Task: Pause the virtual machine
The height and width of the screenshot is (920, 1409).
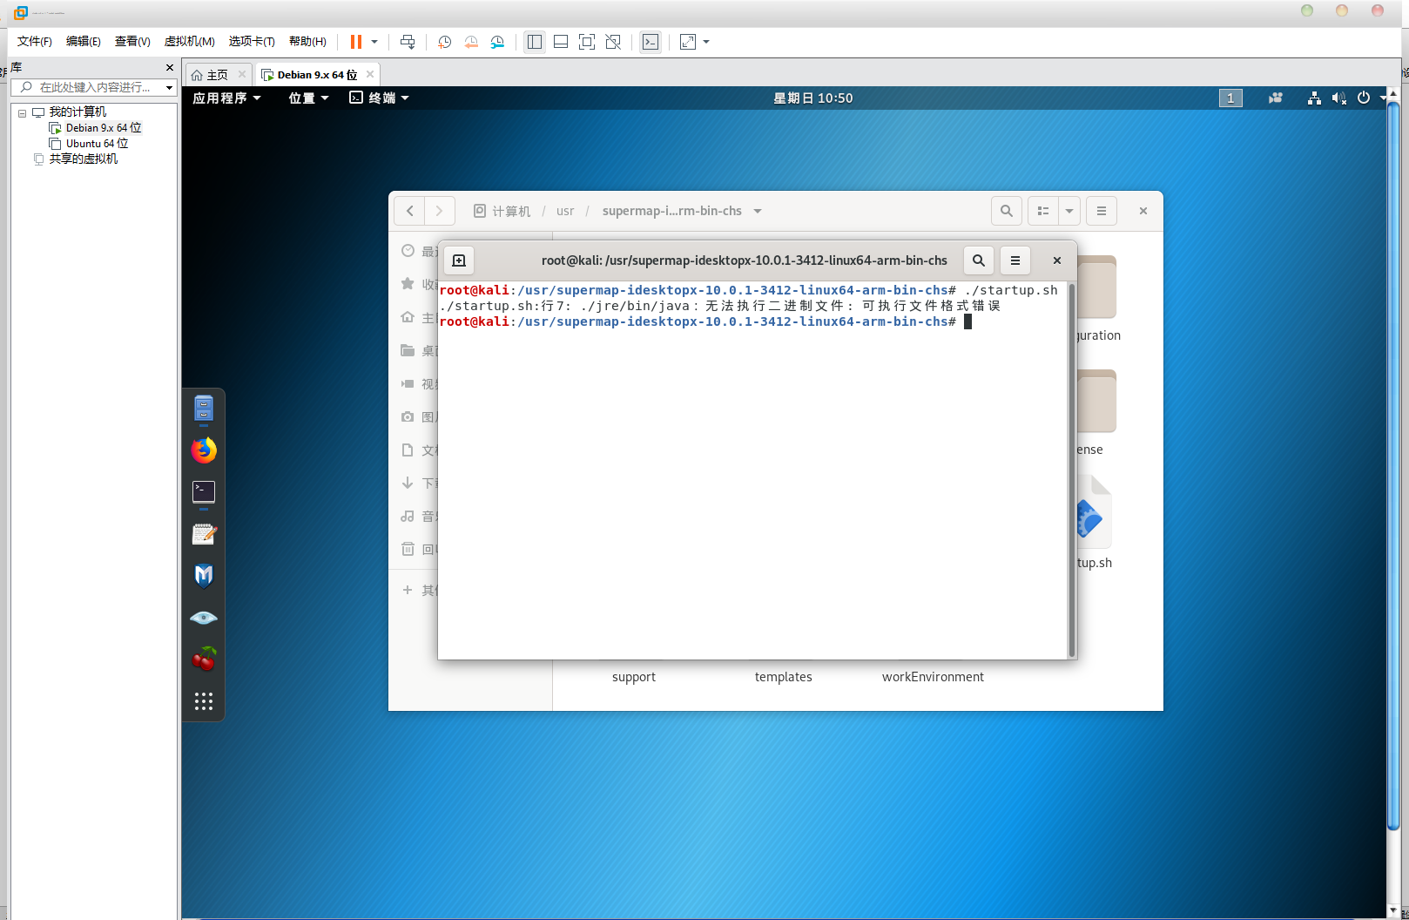Action: pyautogui.click(x=356, y=42)
